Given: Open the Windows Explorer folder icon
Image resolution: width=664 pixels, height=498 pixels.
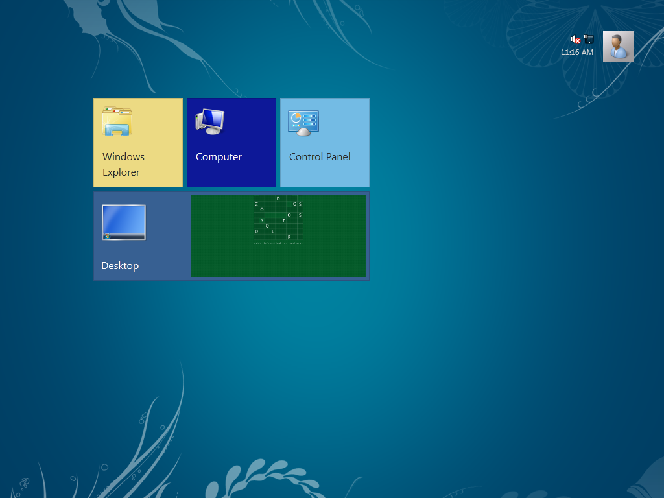Looking at the screenshot, I should (x=117, y=122).
